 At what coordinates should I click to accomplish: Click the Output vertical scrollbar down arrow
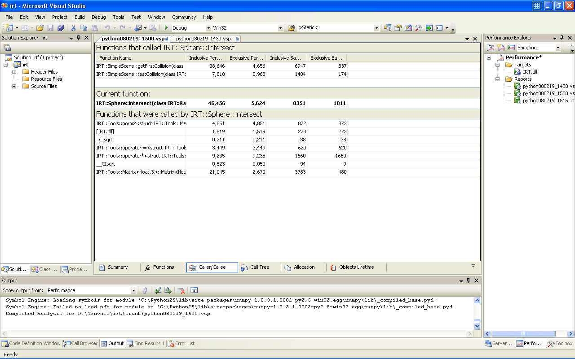click(478, 326)
